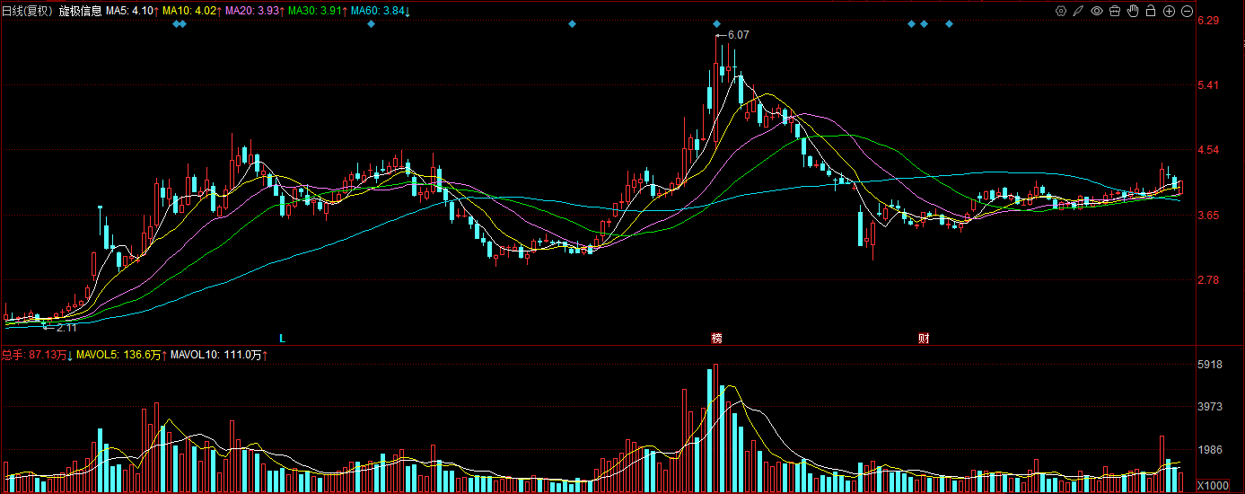This screenshot has width=1245, height=494.
Task: Open the 日线(复权) period selector label
Action: pos(28,11)
